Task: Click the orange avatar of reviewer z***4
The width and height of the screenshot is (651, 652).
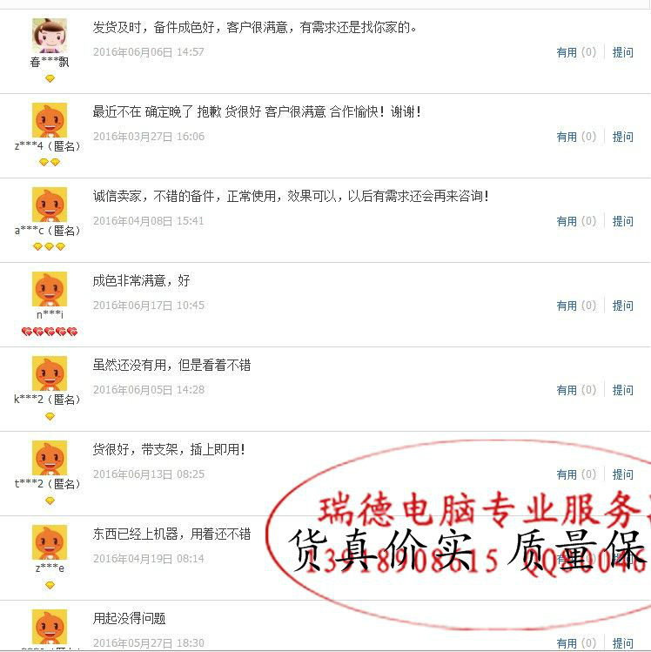Action: 50,120
